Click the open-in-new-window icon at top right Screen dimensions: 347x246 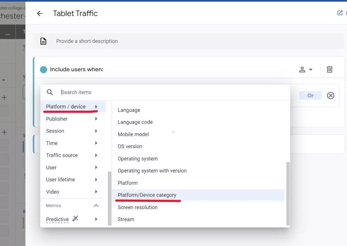point(340,13)
